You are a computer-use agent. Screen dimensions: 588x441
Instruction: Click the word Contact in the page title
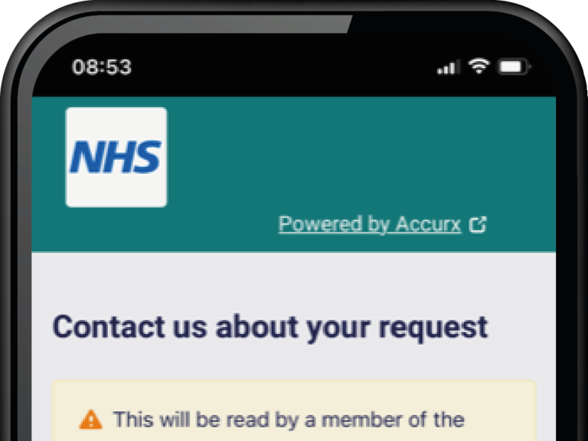tap(109, 327)
